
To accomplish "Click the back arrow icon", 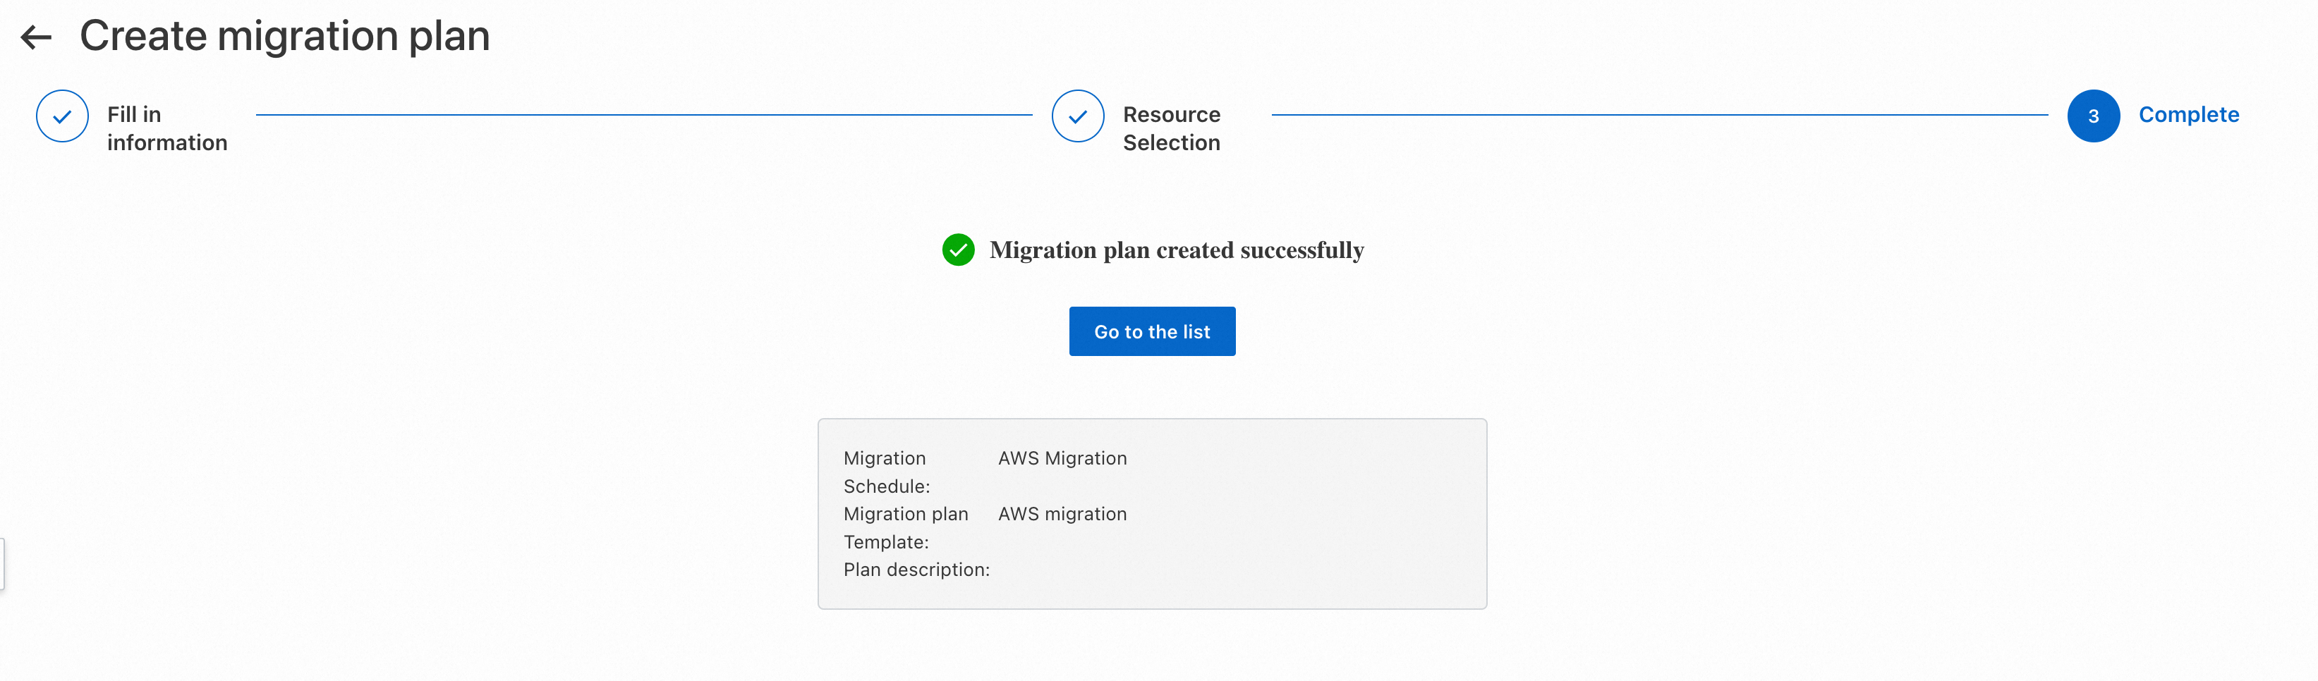I will 36,37.
